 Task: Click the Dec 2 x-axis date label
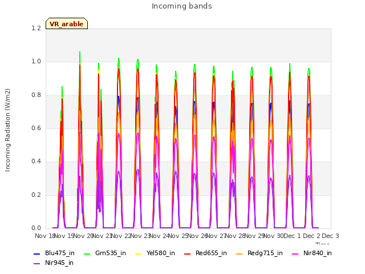(311, 236)
